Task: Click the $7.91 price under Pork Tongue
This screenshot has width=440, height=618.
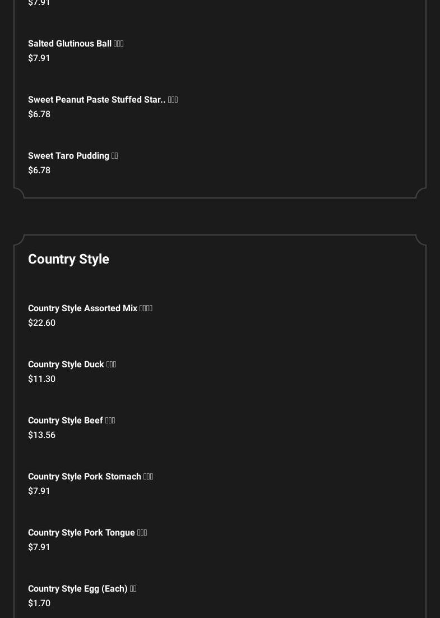Action: coord(39,547)
